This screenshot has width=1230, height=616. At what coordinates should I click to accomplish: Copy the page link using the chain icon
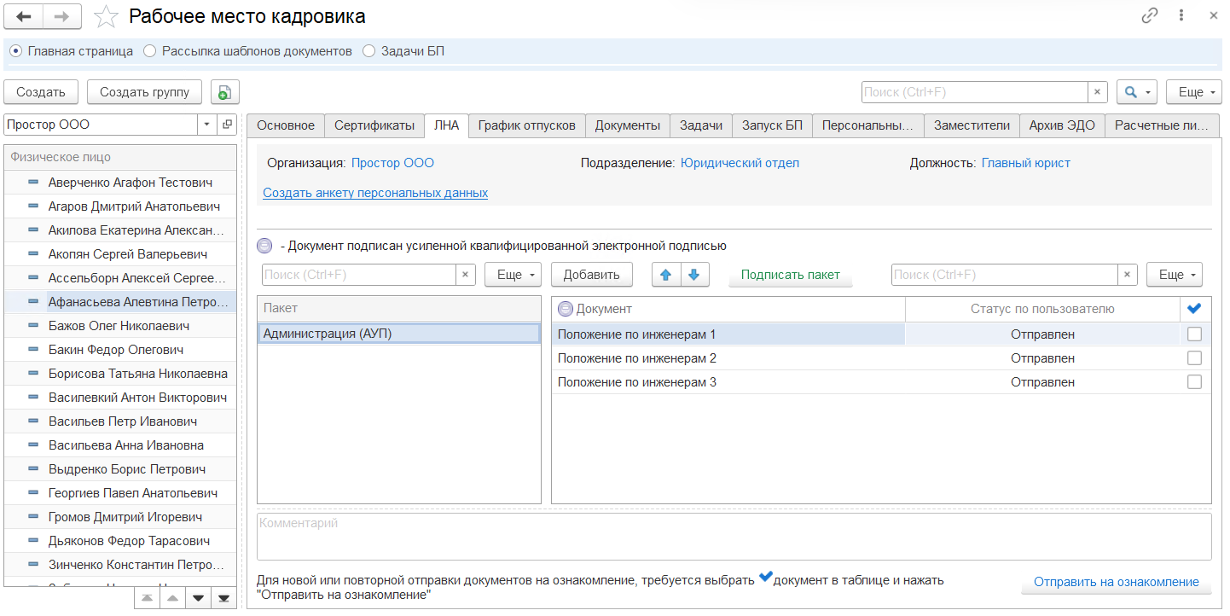coord(1150,15)
